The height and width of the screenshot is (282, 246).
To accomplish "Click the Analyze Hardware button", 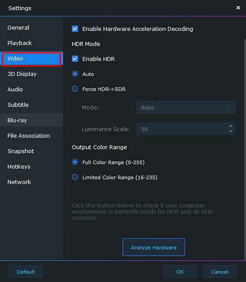I will 154,247.
